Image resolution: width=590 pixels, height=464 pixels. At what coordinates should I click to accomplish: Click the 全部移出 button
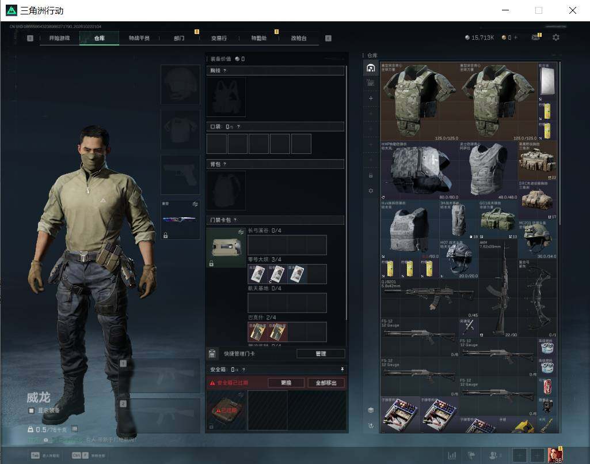pyautogui.click(x=326, y=383)
